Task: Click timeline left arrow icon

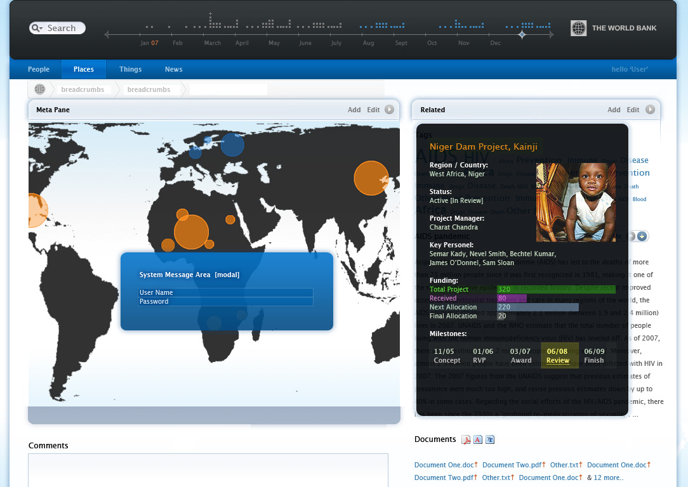Action: [x=107, y=35]
